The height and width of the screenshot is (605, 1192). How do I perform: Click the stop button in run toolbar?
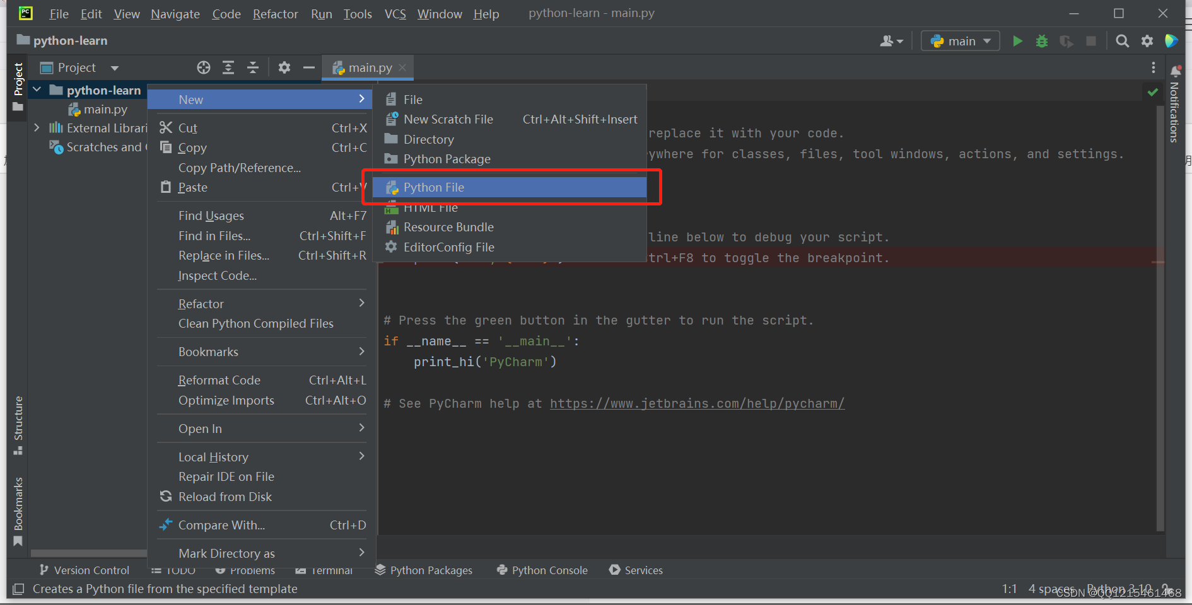pyautogui.click(x=1091, y=41)
